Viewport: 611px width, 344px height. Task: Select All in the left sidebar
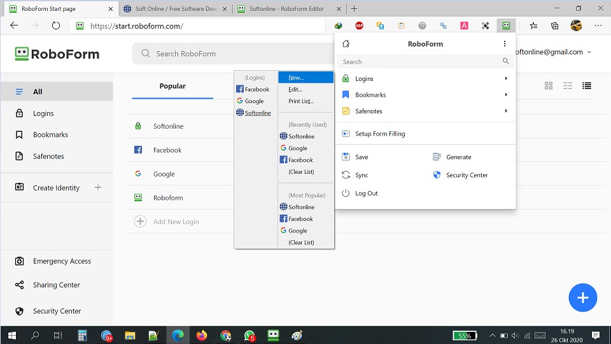tap(57, 92)
